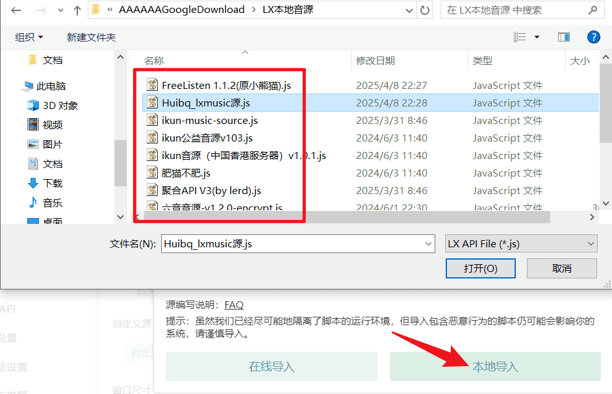612x394 pixels.
Task: Click the 聚合API V3 script icon
Action: 152,190
